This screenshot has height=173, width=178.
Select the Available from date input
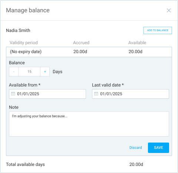[x=47, y=94]
